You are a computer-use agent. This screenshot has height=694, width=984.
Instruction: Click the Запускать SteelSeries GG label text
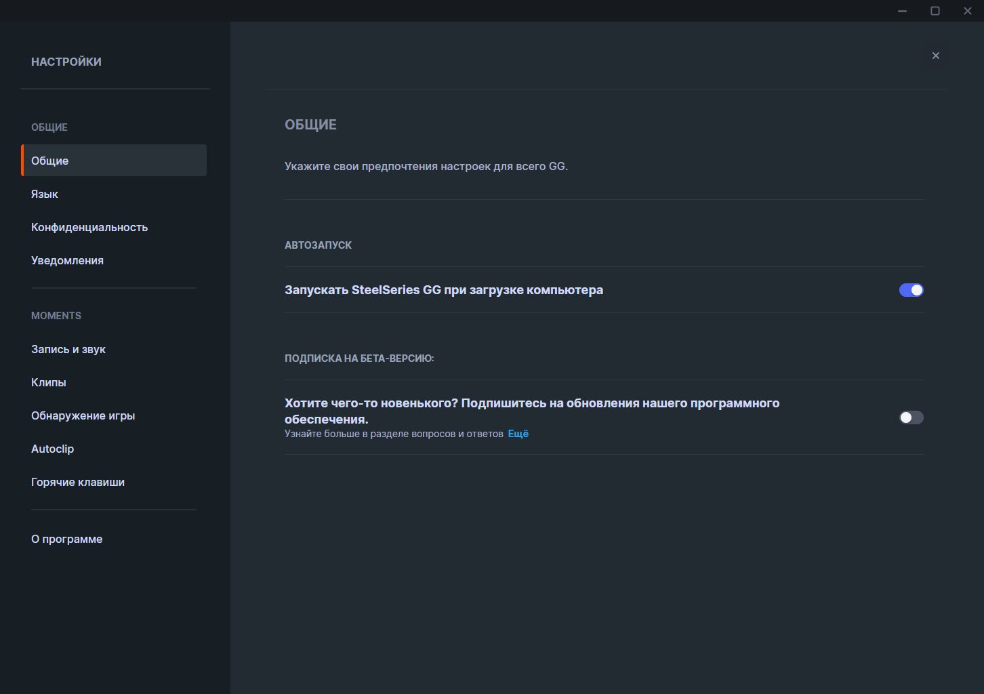444,290
